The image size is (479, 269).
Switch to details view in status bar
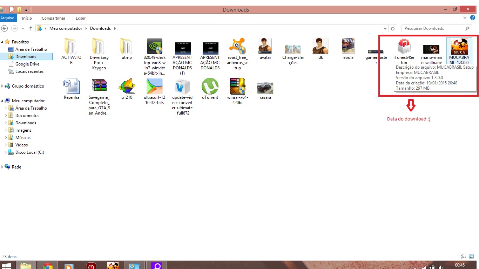[x=464, y=257]
